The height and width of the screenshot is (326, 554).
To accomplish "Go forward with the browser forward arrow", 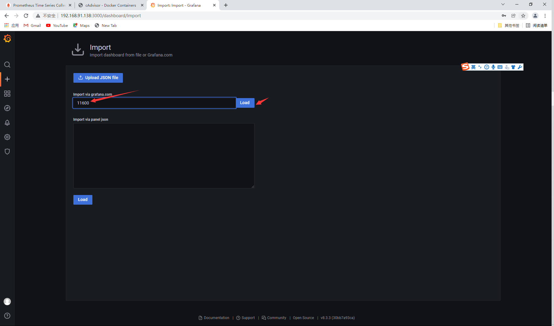I will click(16, 16).
